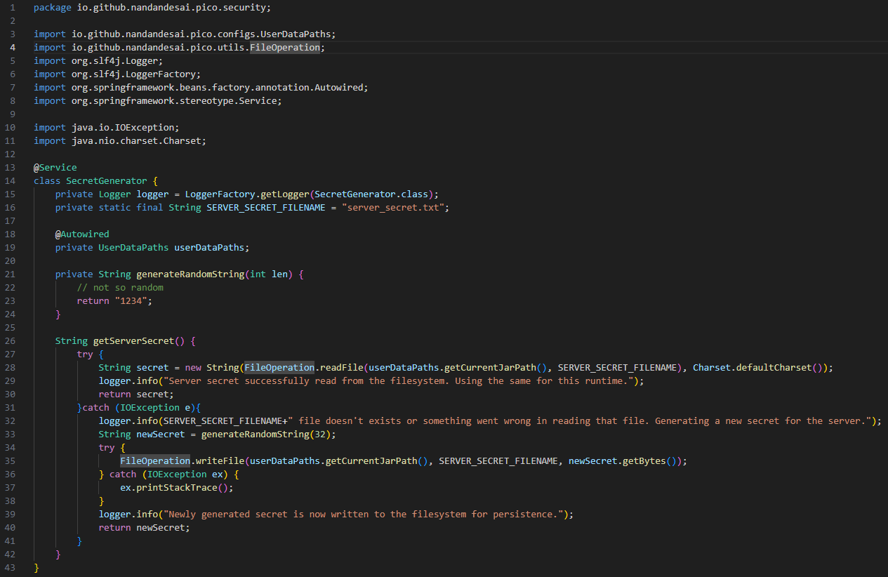The width and height of the screenshot is (888, 577).
Task: Click the @Service annotation on line 13
Action: (x=55, y=168)
